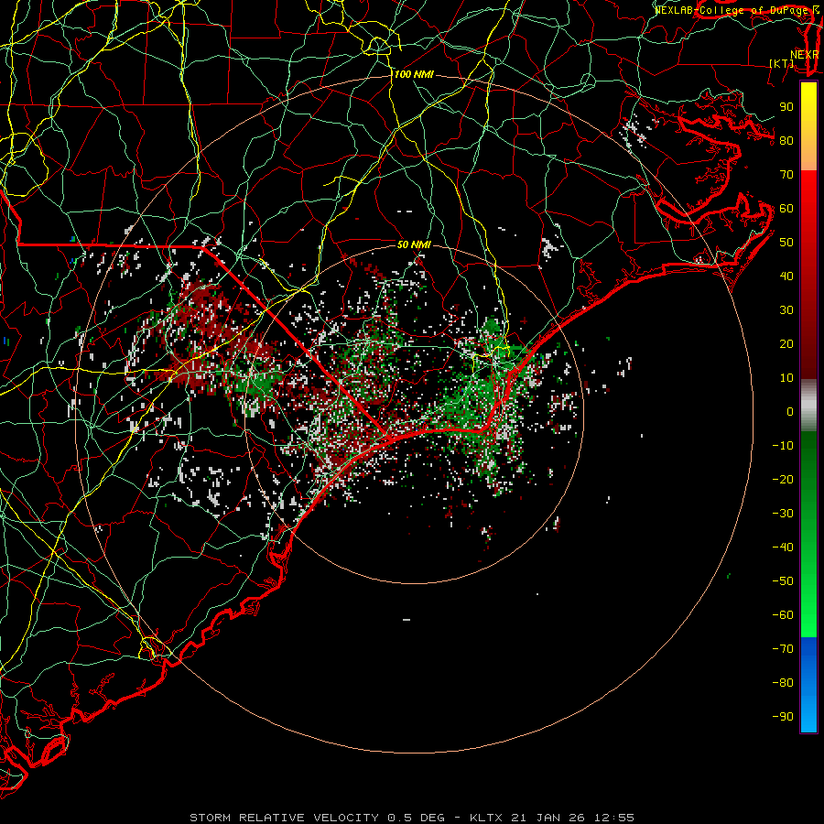The image size is (824, 824).
Task: Select the -10 value on velocity scale
Action: tap(783, 446)
